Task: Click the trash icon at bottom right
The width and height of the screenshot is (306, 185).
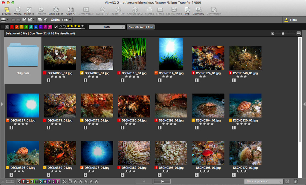Action: [x=296, y=181]
